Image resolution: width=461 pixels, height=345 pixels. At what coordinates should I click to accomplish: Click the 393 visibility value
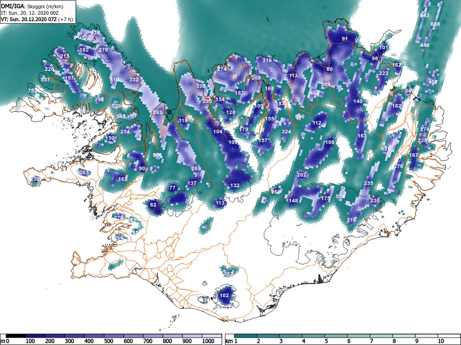click(x=157, y=112)
